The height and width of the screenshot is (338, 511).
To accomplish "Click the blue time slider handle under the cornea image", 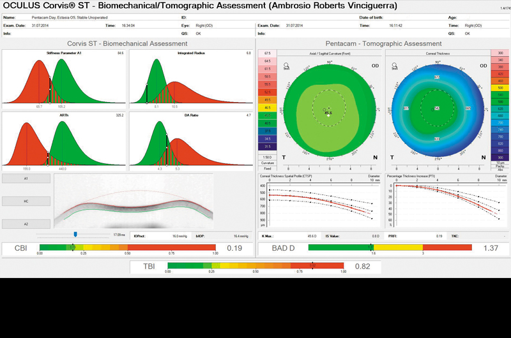I will [75, 234].
